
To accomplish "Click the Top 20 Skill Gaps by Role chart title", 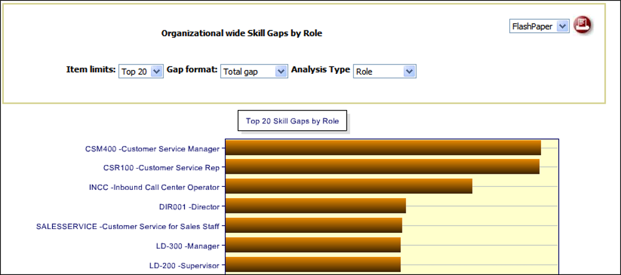I will 292,120.
